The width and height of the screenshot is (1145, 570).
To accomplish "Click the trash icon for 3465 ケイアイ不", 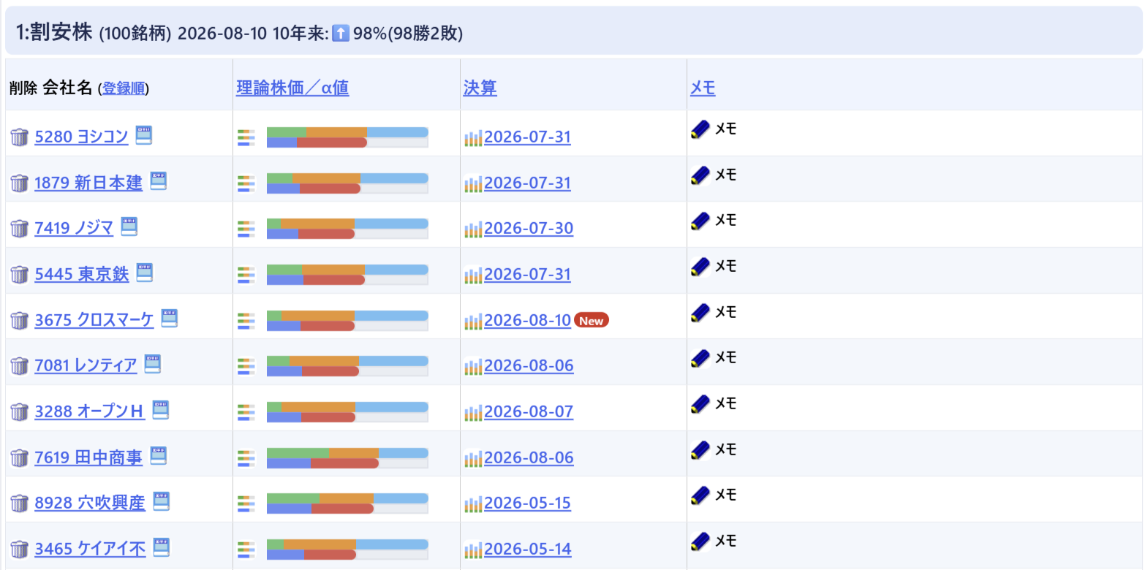I will click(19, 549).
